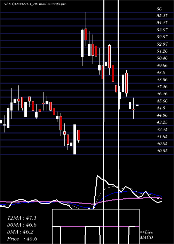
Task: Click the price label 40.85
Action: tap(162, 144)
